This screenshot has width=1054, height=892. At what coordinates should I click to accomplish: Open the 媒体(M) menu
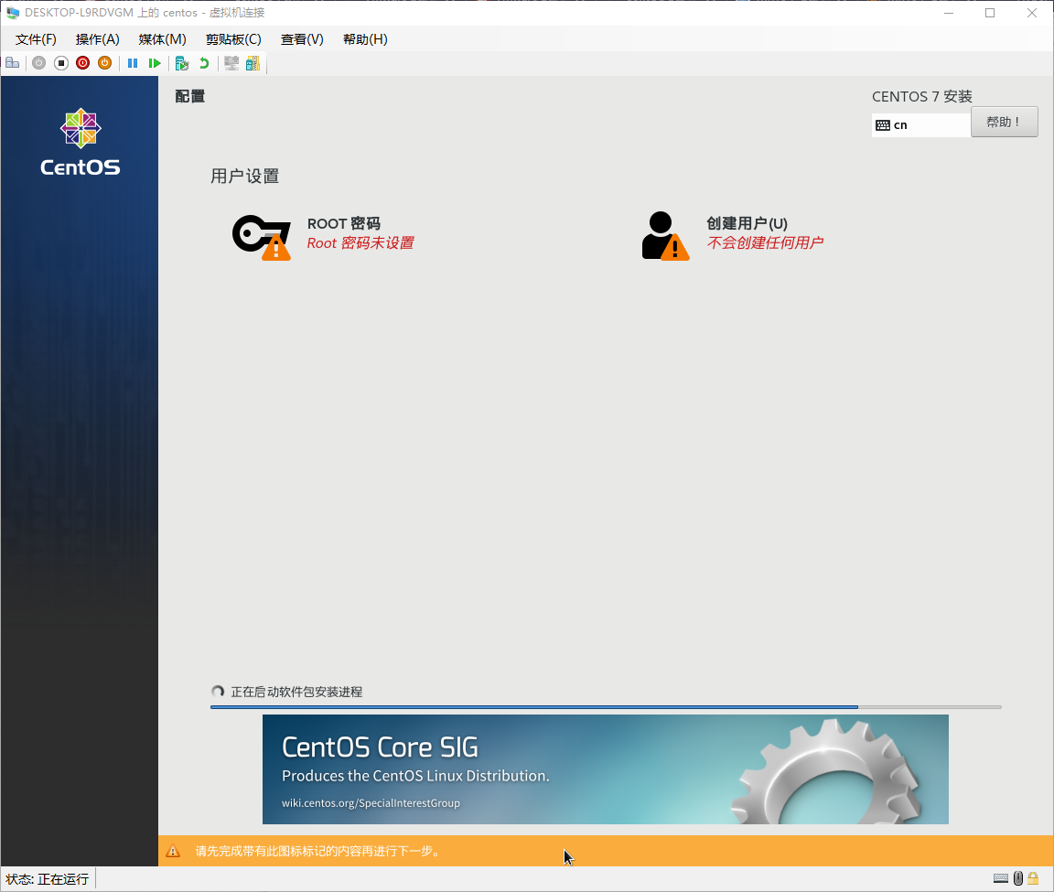(x=162, y=39)
